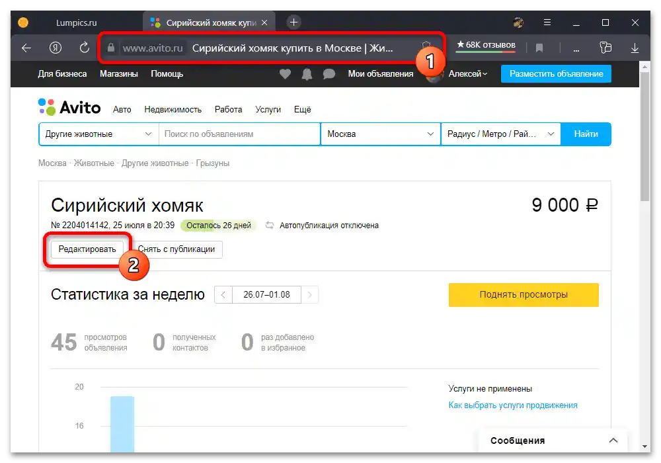
Task: Expand Алексей account menu
Action: pos(467,74)
